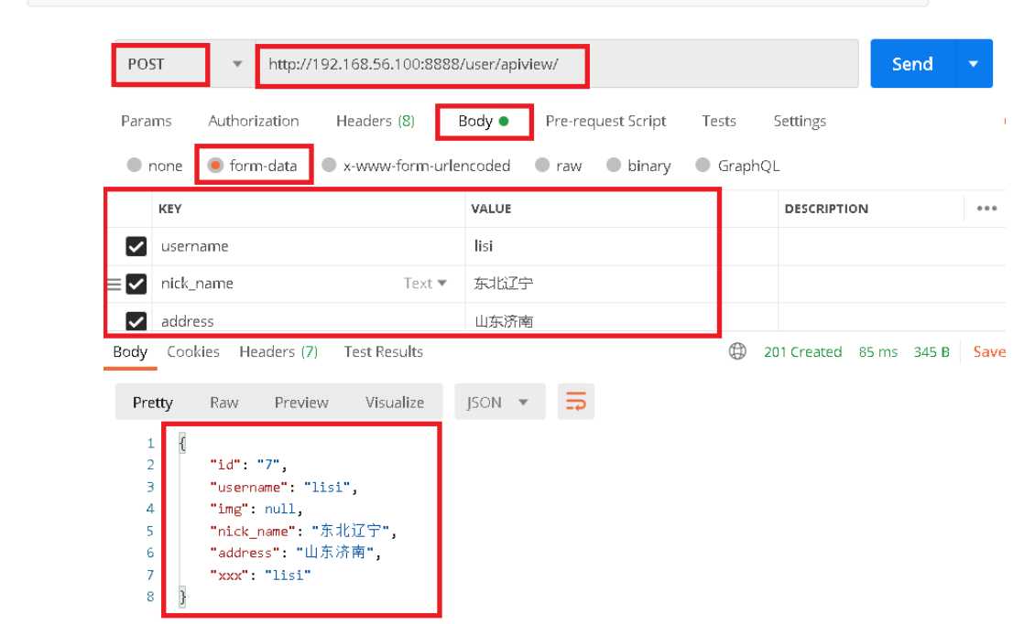Select the raw body type radio
This screenshot has height=624, width=1035.
pyautogui.click(x=542, y=165)
